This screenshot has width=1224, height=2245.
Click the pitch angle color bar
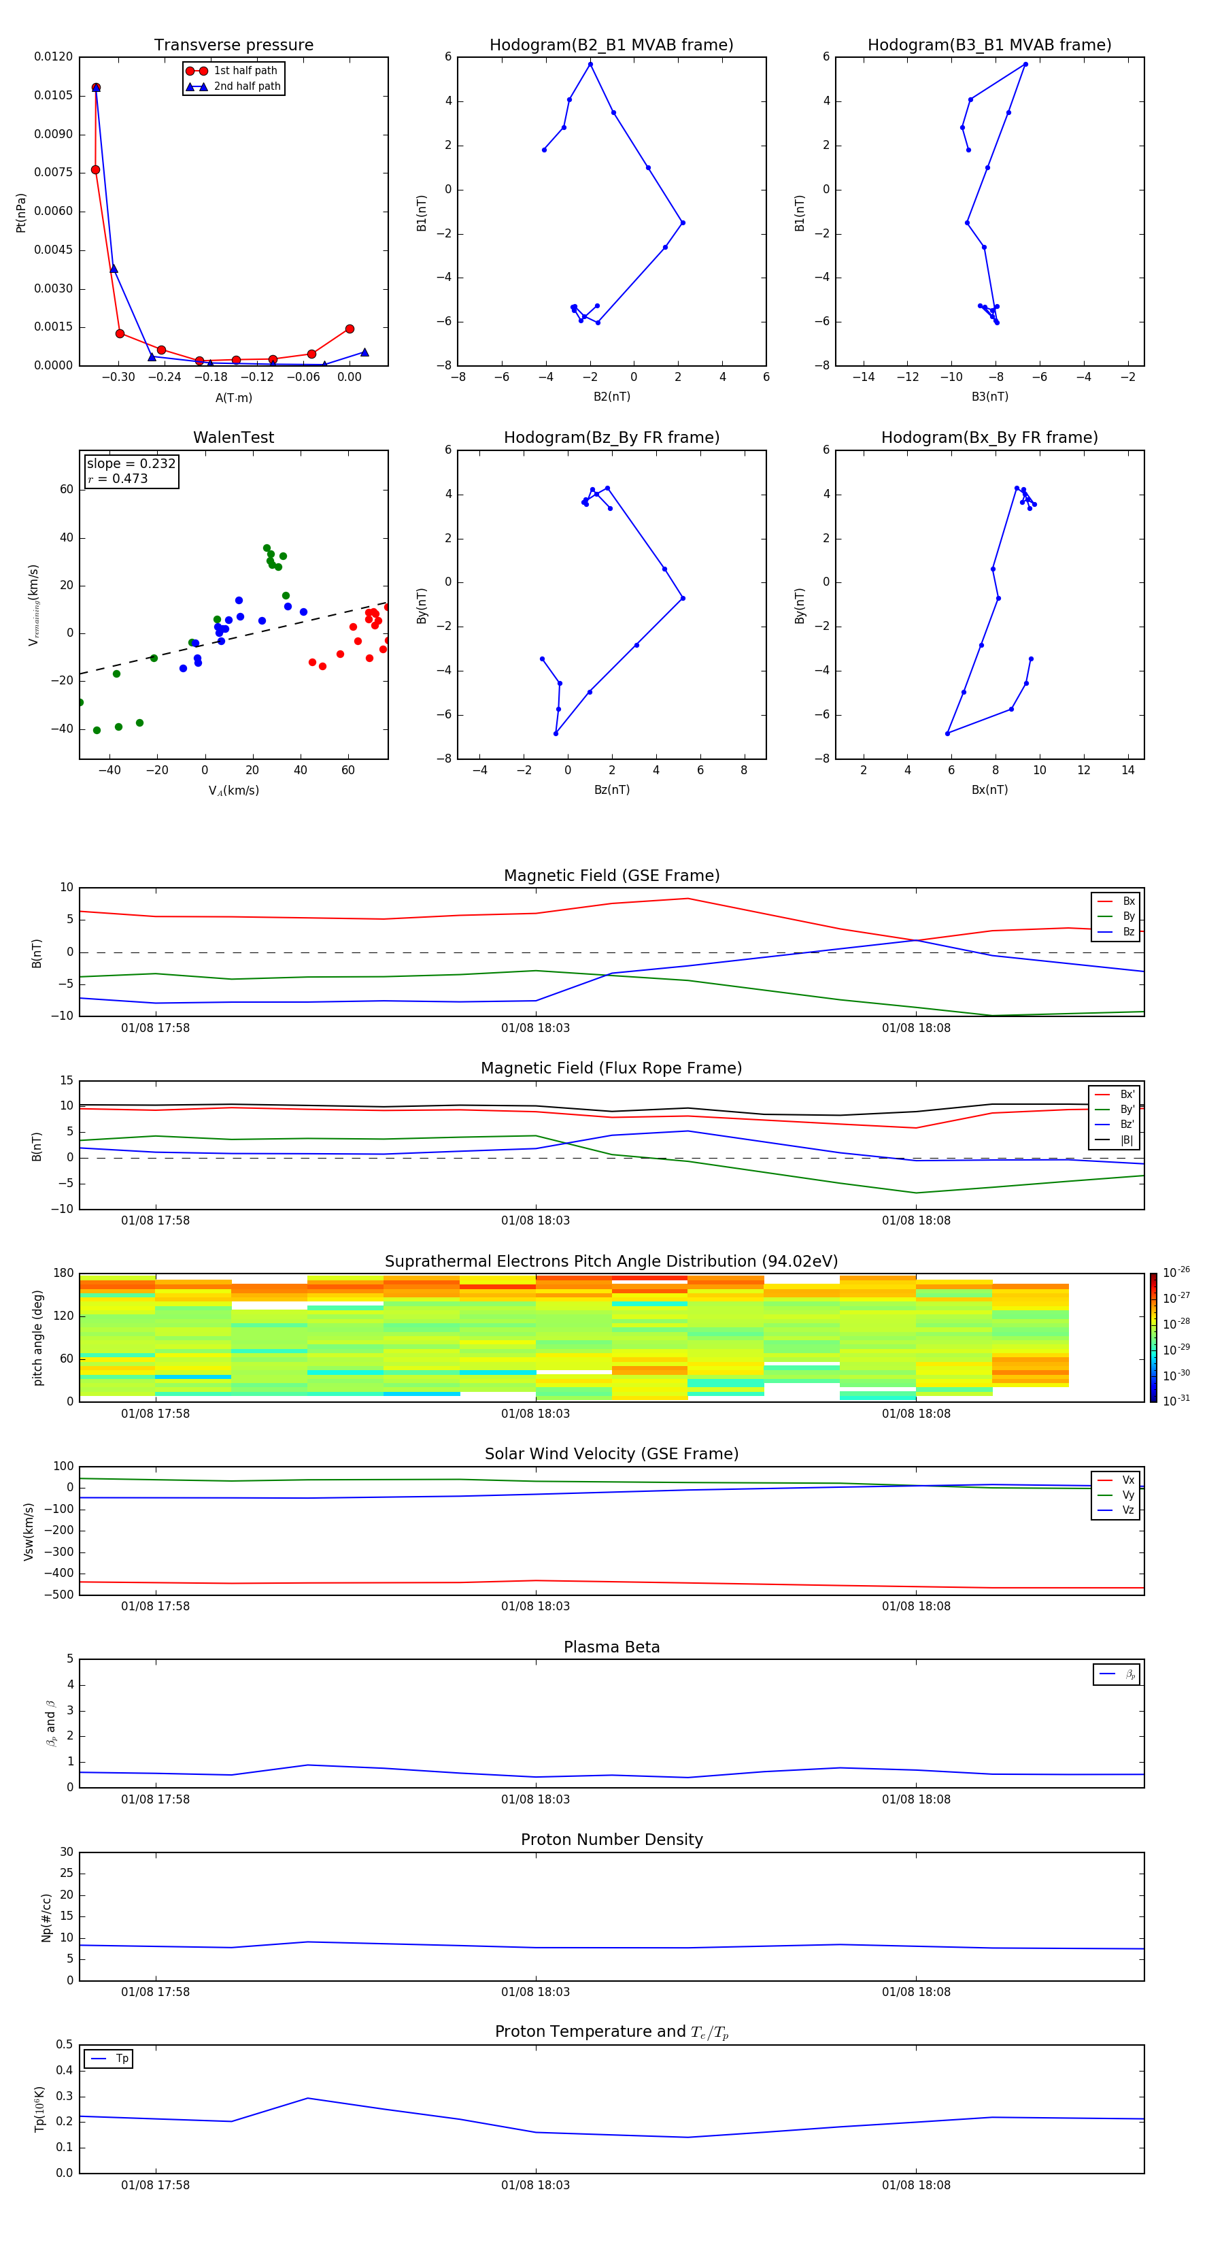[1153, 1337]
